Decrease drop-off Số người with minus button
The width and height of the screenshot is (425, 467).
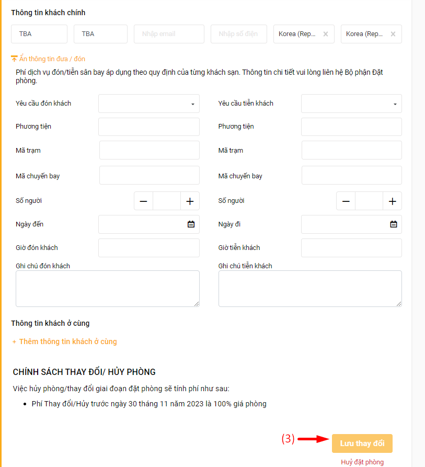[346, 201]
